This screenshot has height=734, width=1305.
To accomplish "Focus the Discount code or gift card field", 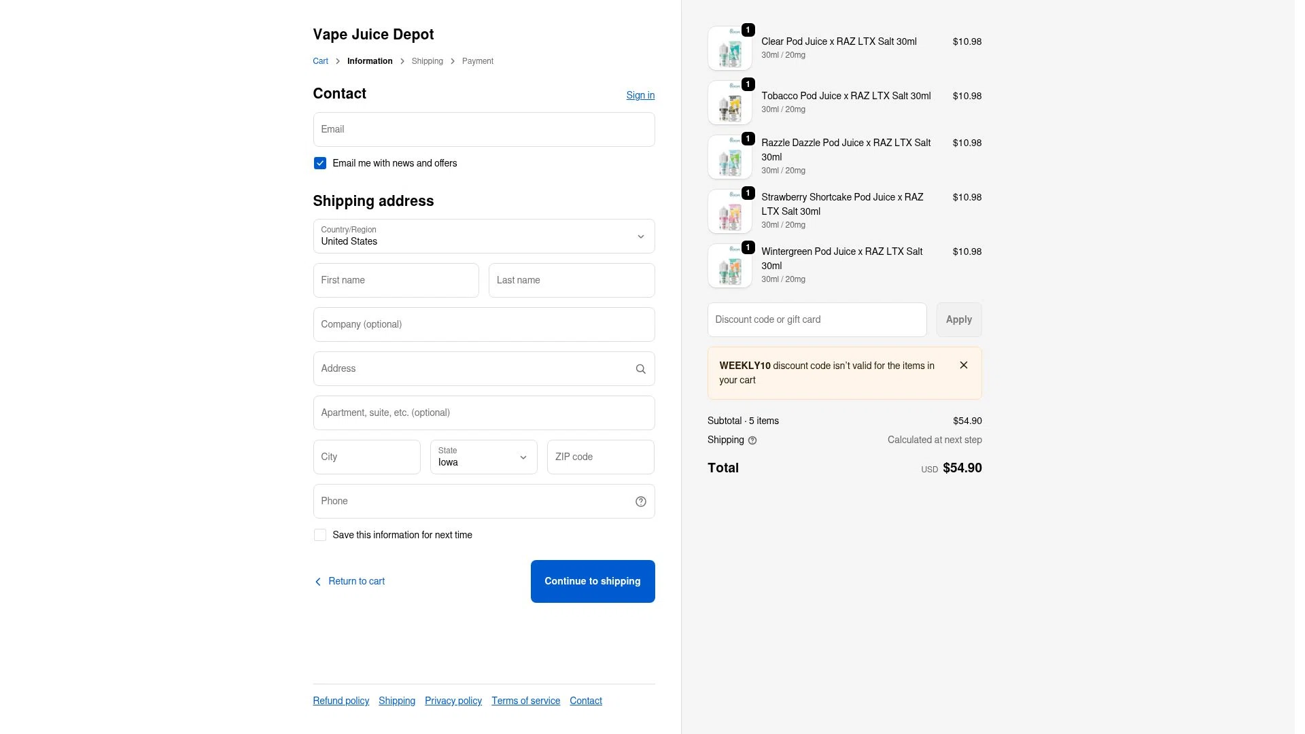I will [x=817, y=319].
